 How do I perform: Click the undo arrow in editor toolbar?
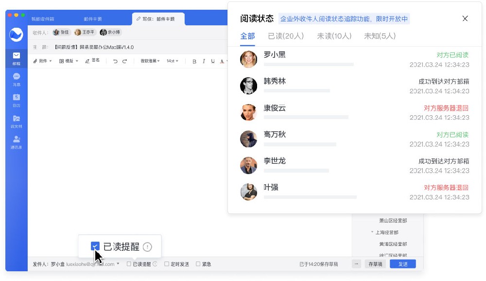click(115, 61)
